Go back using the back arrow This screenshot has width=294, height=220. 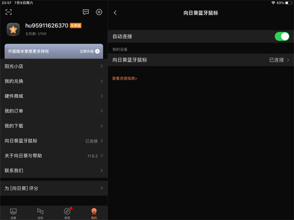click(115, 13)
